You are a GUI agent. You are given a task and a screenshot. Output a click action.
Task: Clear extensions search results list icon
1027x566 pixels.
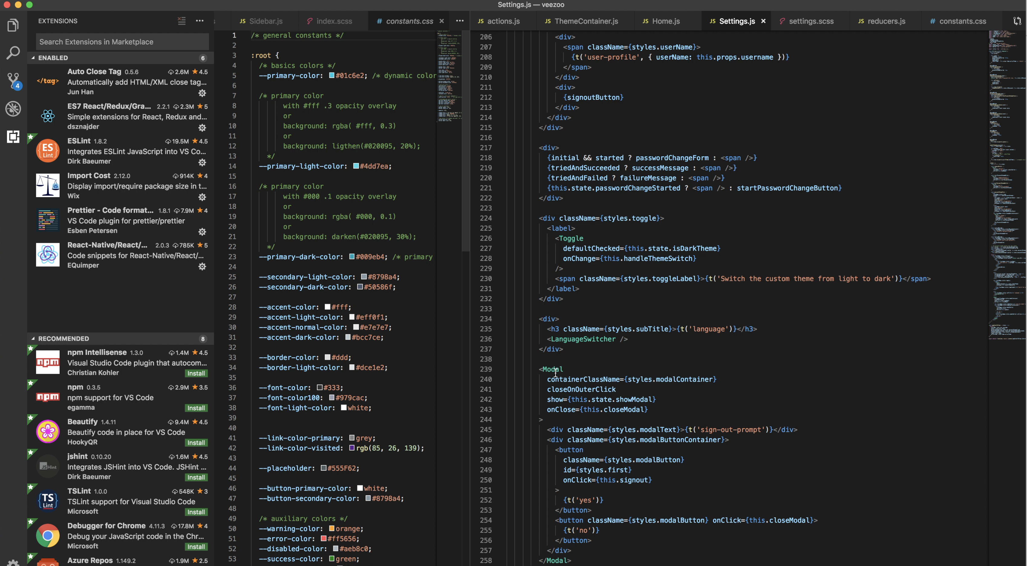181,21
